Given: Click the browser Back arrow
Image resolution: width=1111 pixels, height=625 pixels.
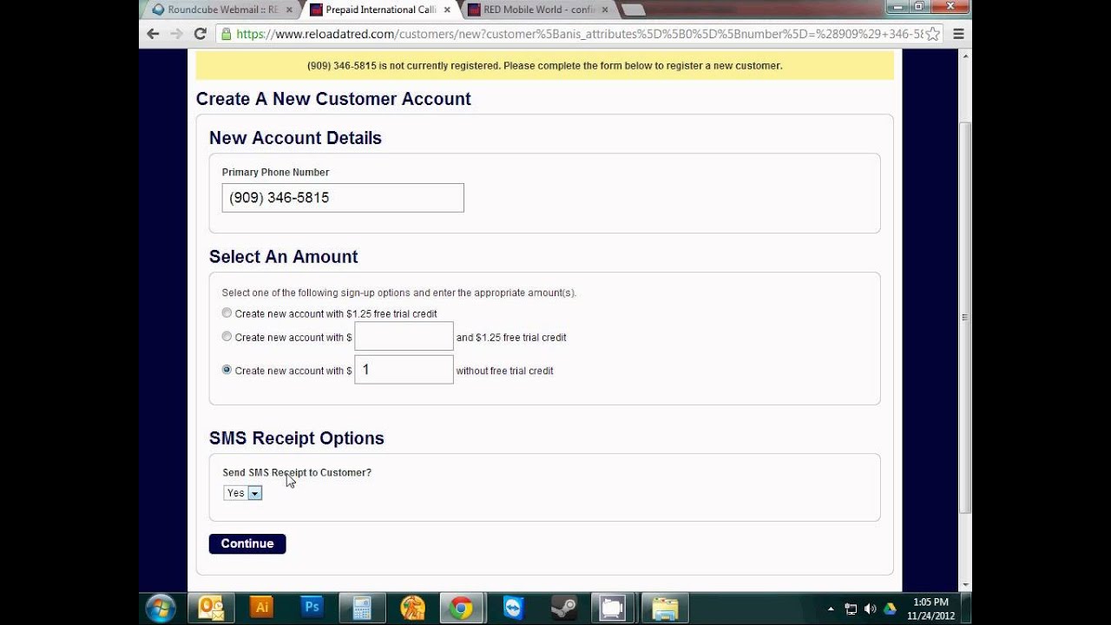Looking at the screenshot, I should tap(154, 34).
